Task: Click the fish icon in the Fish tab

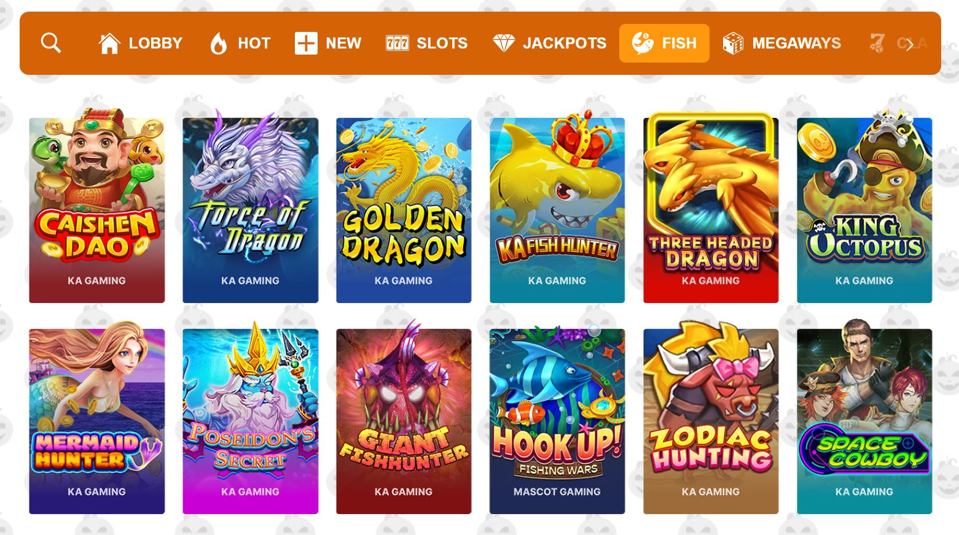Action: (643, 43)
